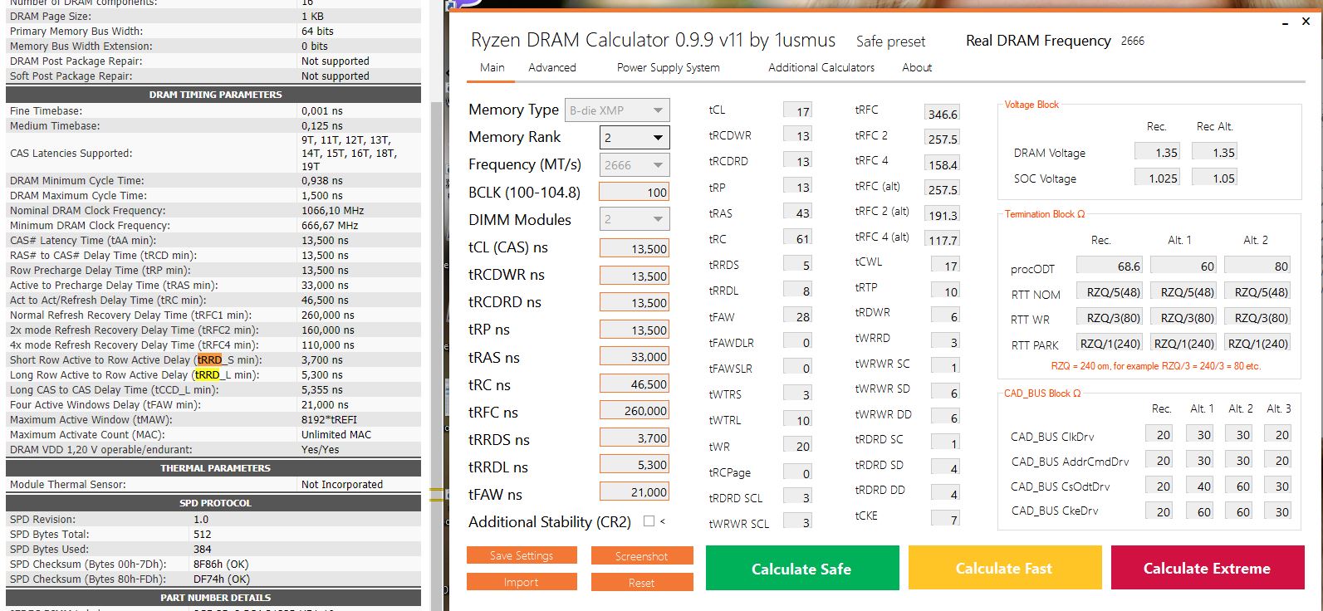Viewport: 1323px width, 611px height.
Task: Select the tRRDS ns input field
Action: coord(635,438)
